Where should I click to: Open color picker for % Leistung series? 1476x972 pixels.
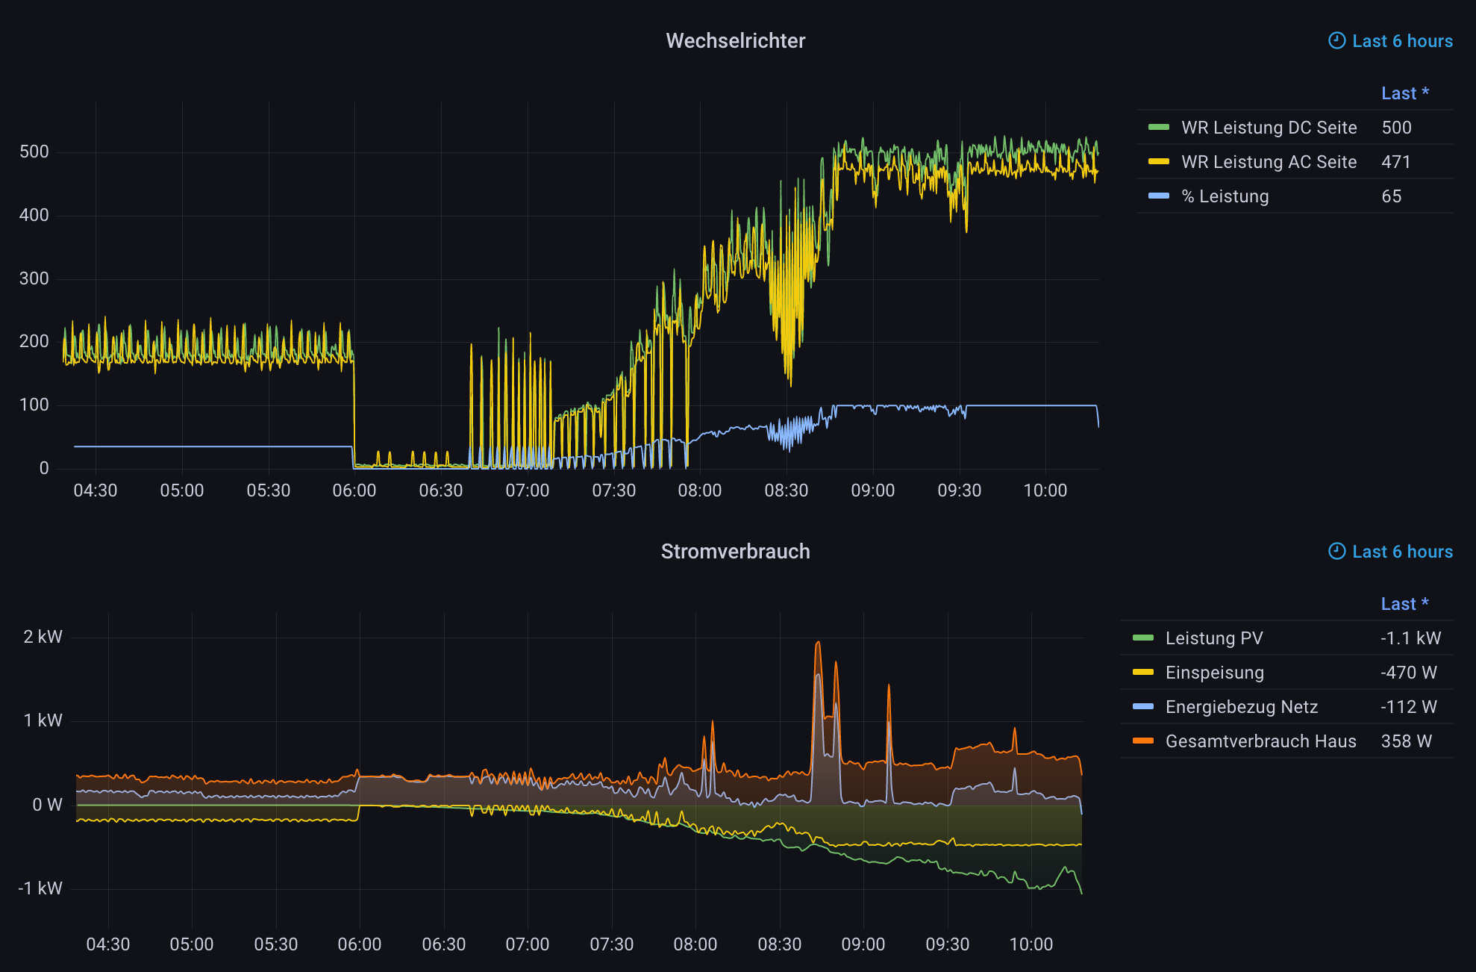point(1158,196)
